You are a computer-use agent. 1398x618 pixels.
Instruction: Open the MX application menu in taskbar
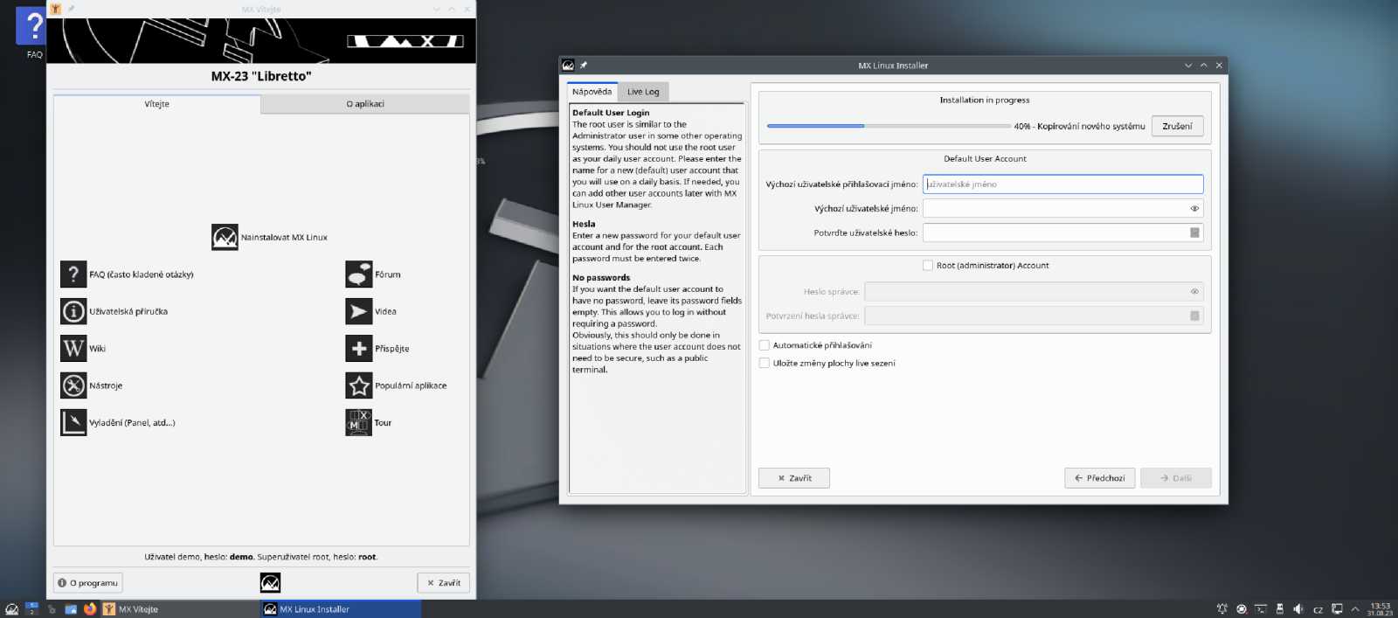(x=11, y=609)
